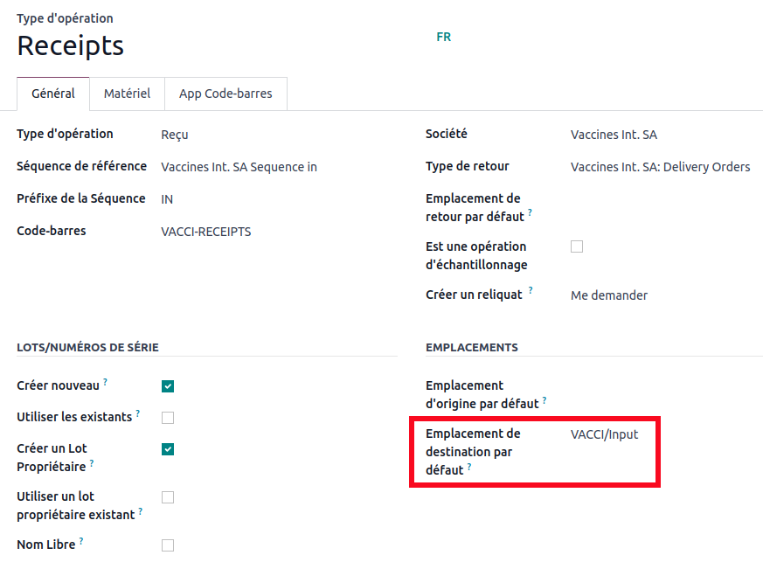763x562 pixels.
Task: Click help icon for Emplacement d'origine par défaut
Action: coord(545,400)
